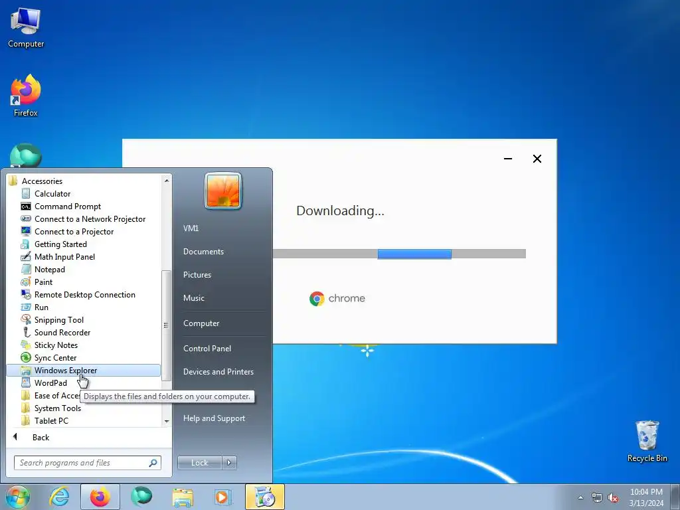680x510 pixels.
Task: Click the muted volume tray icon
Action: [613, 497]
